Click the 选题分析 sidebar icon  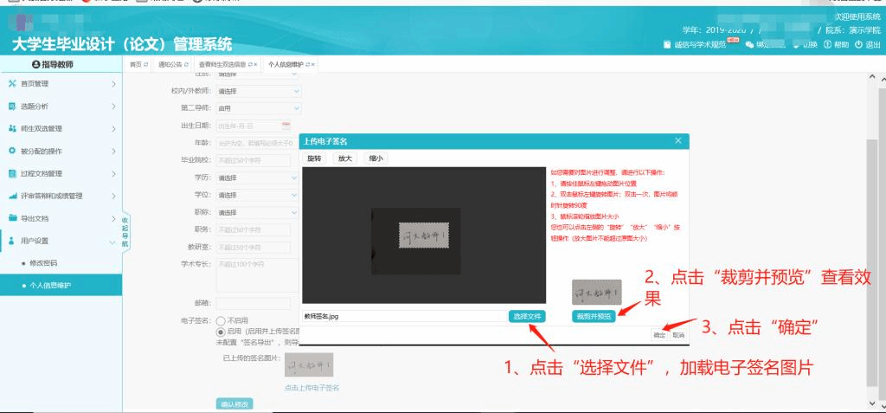click(x=12, y=106)
